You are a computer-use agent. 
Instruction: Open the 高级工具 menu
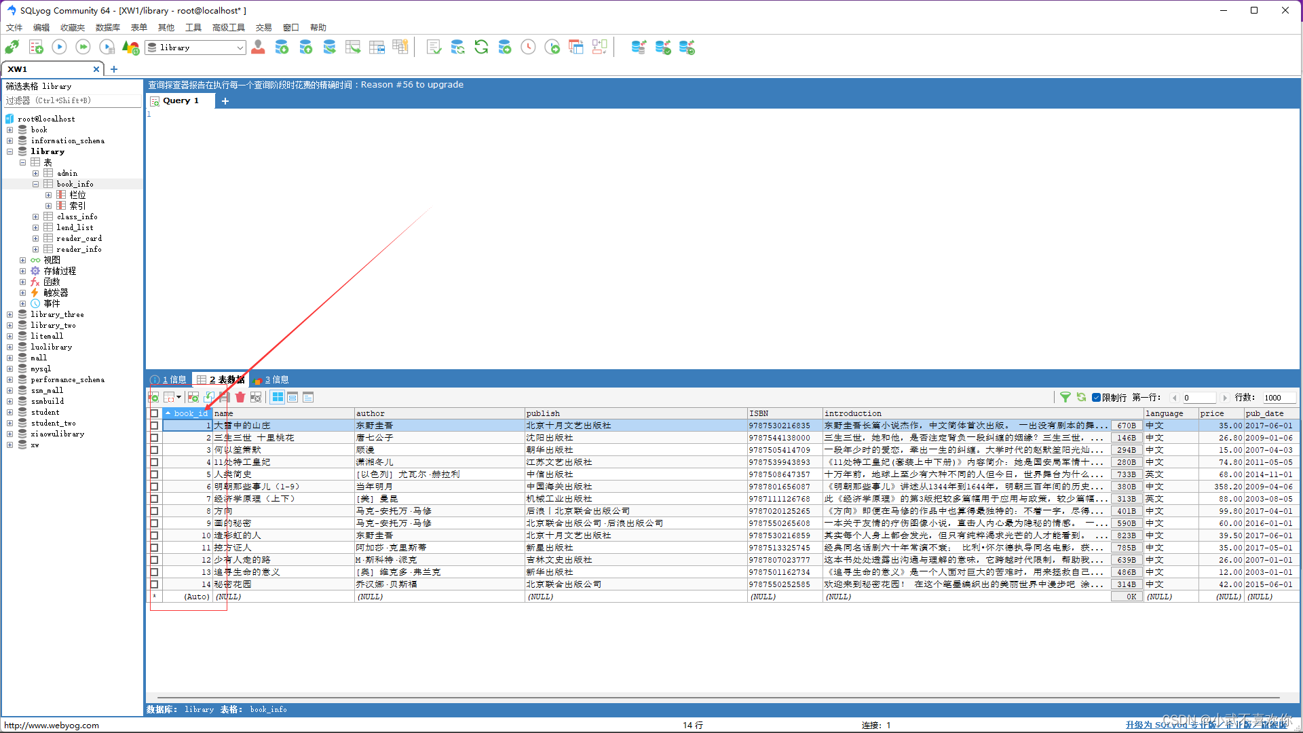(x=228, y=28)
